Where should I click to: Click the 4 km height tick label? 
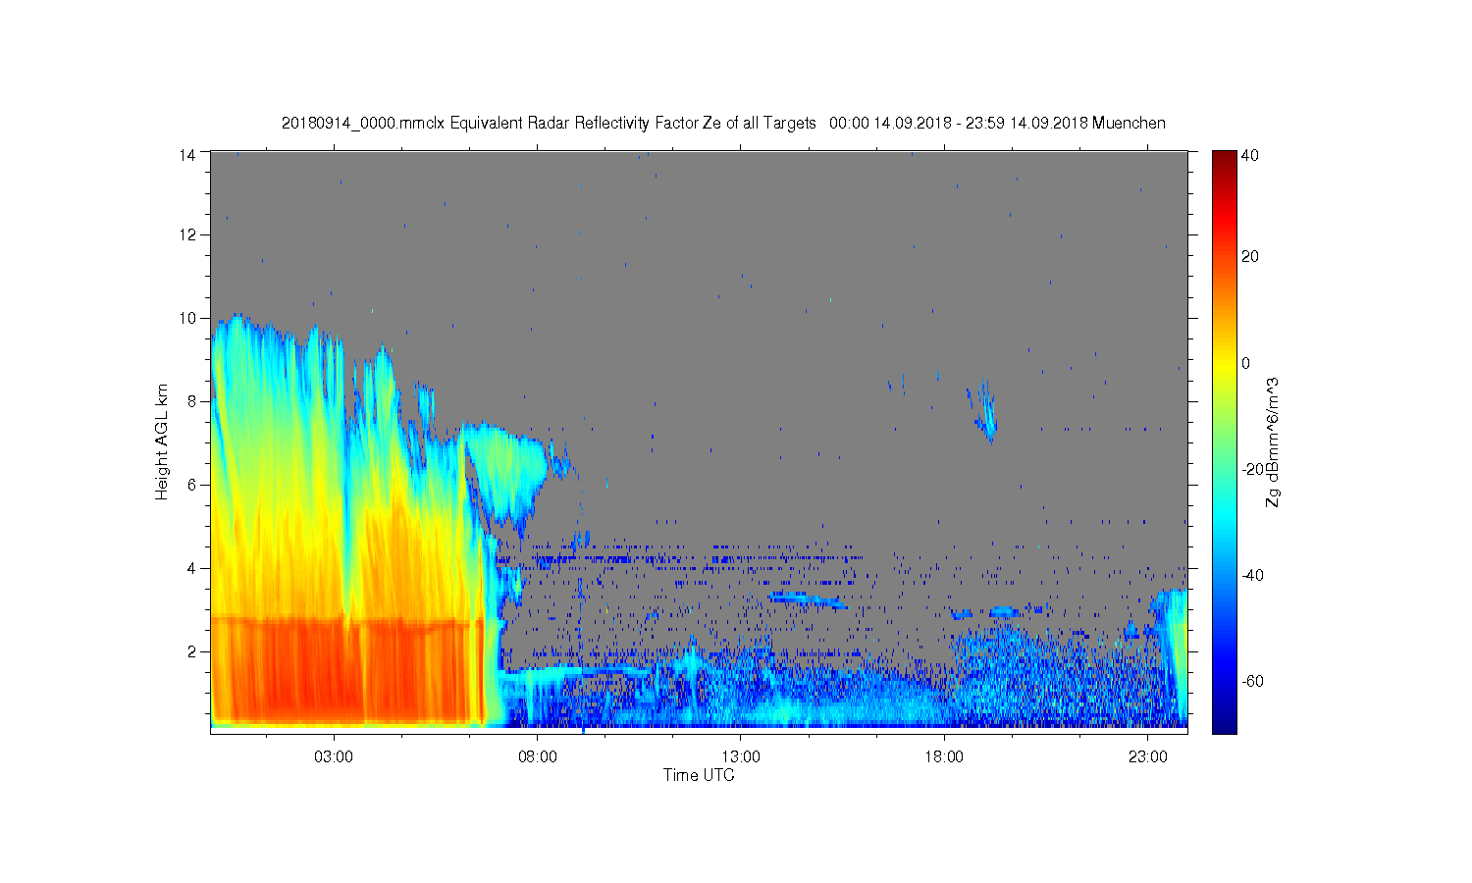(x=194, y=568)
